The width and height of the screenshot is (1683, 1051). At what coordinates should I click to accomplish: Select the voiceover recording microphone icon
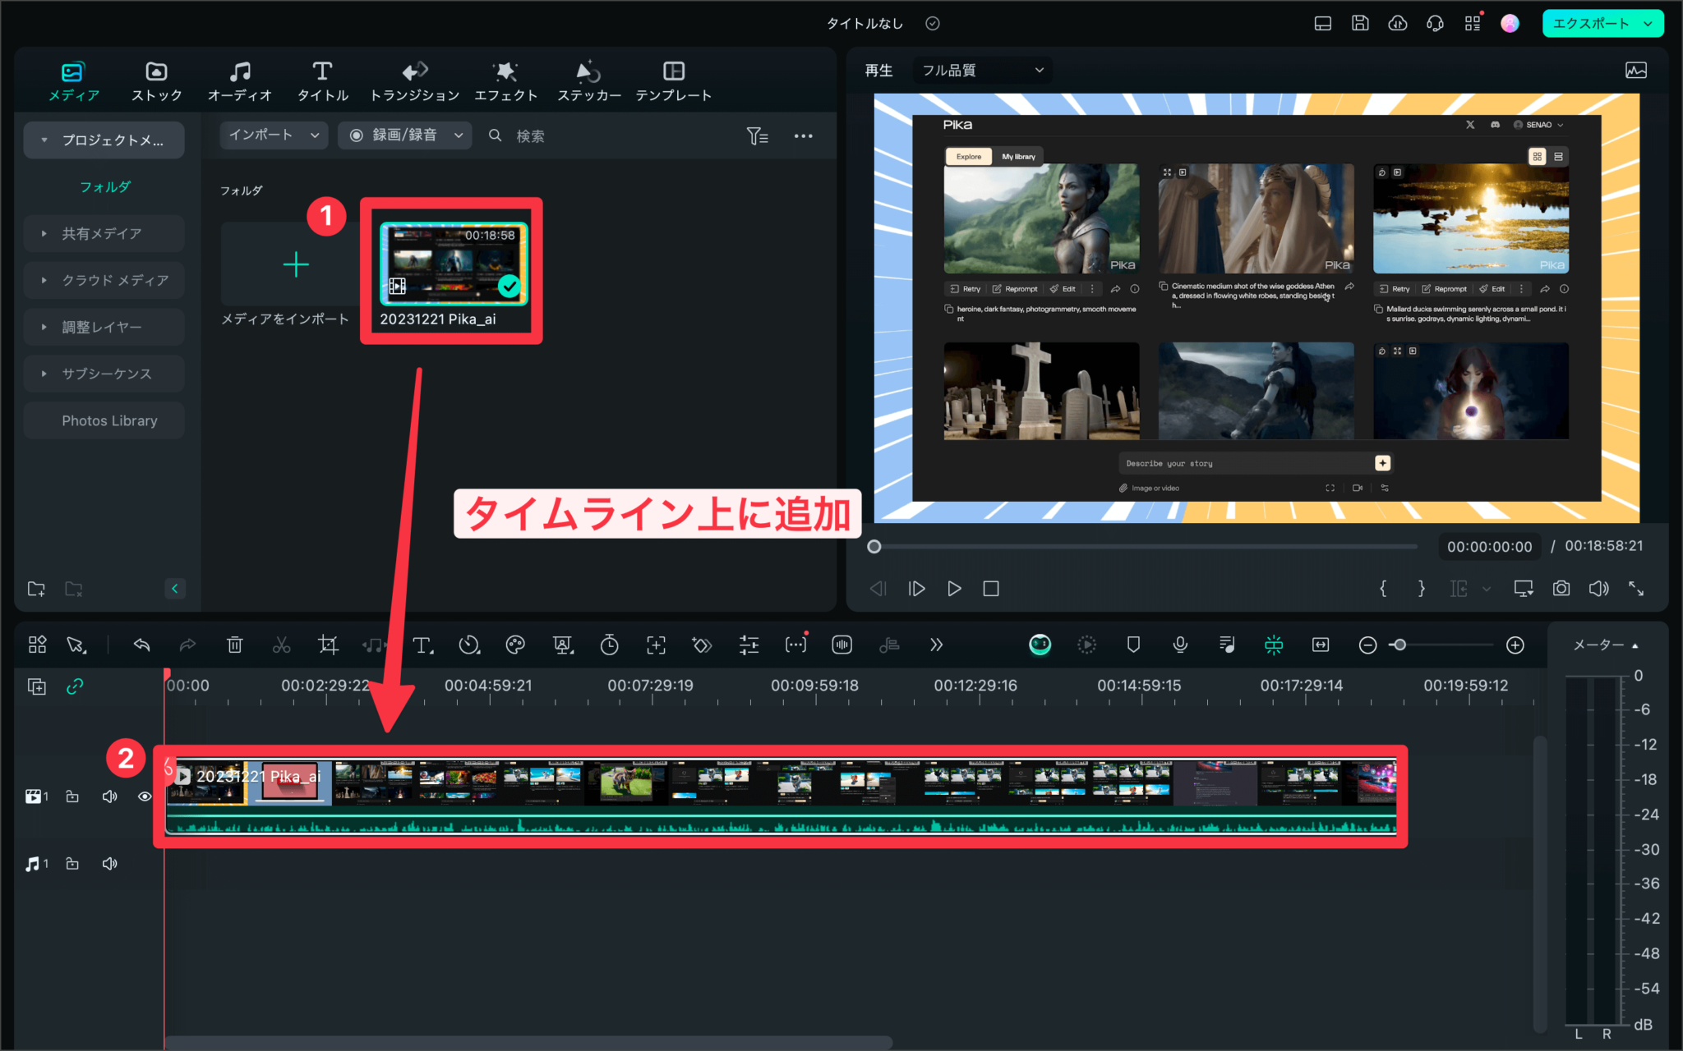tap(1180, 645)
